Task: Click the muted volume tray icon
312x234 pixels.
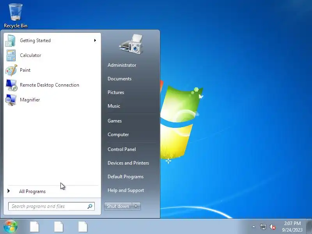Action: 272,227
